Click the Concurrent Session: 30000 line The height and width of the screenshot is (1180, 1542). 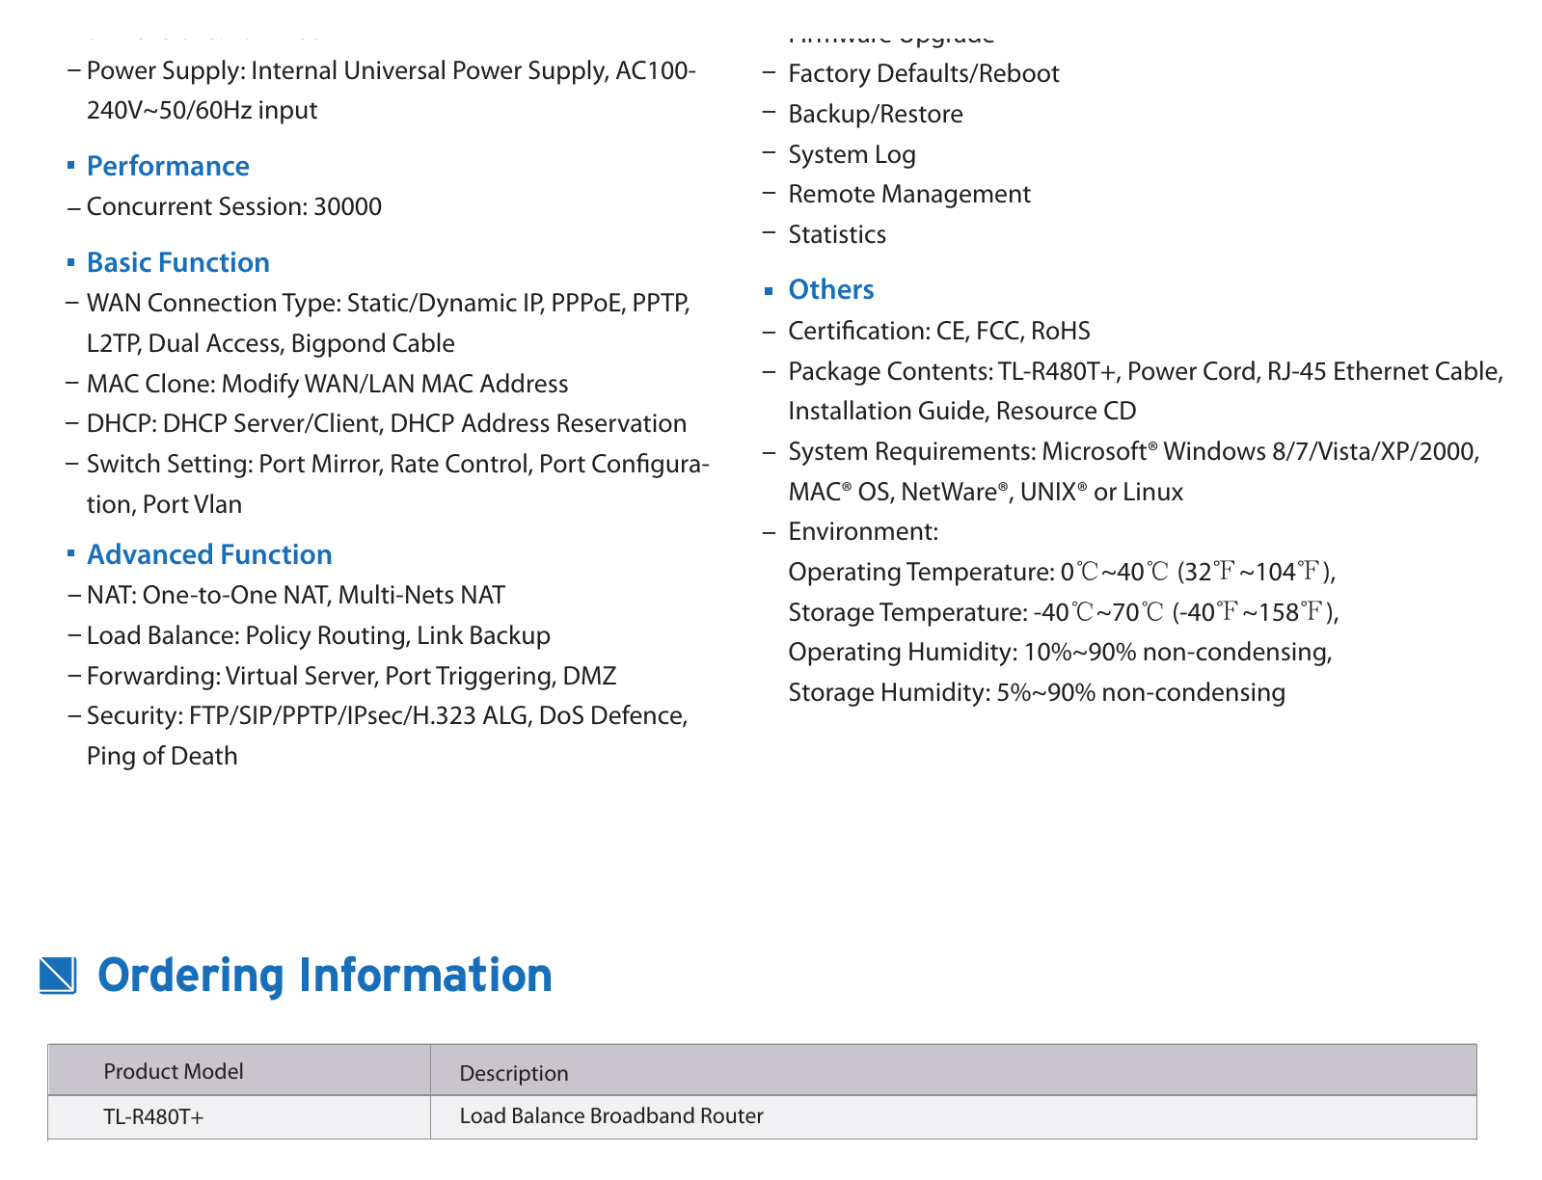pyautogui.click(x=234, y=206)
